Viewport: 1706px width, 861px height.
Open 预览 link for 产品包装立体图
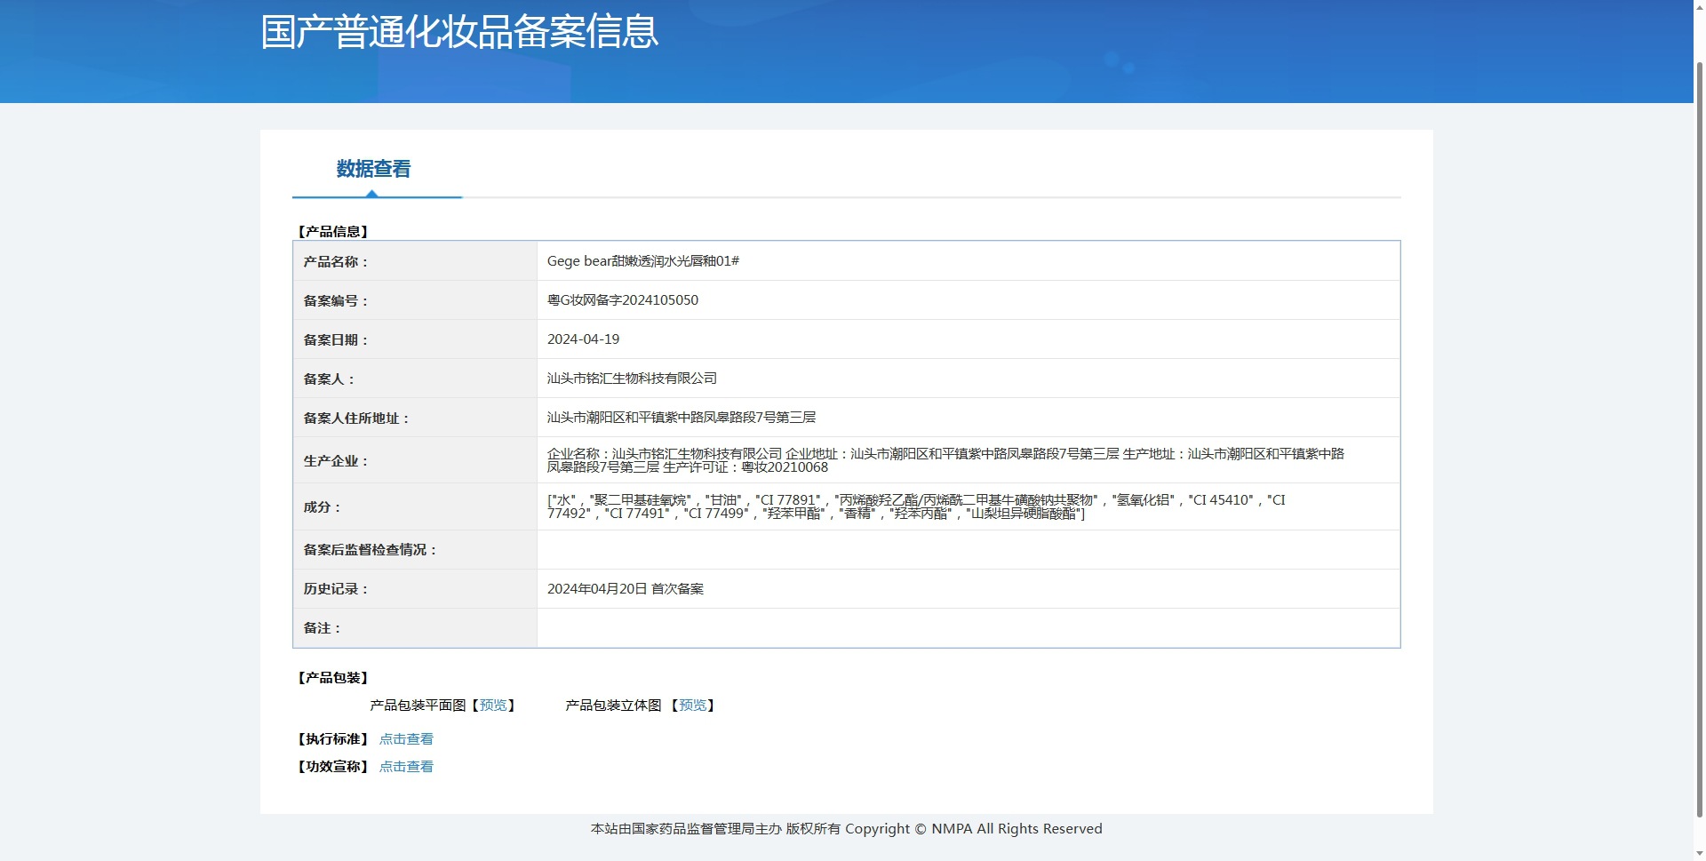[692, 706]
